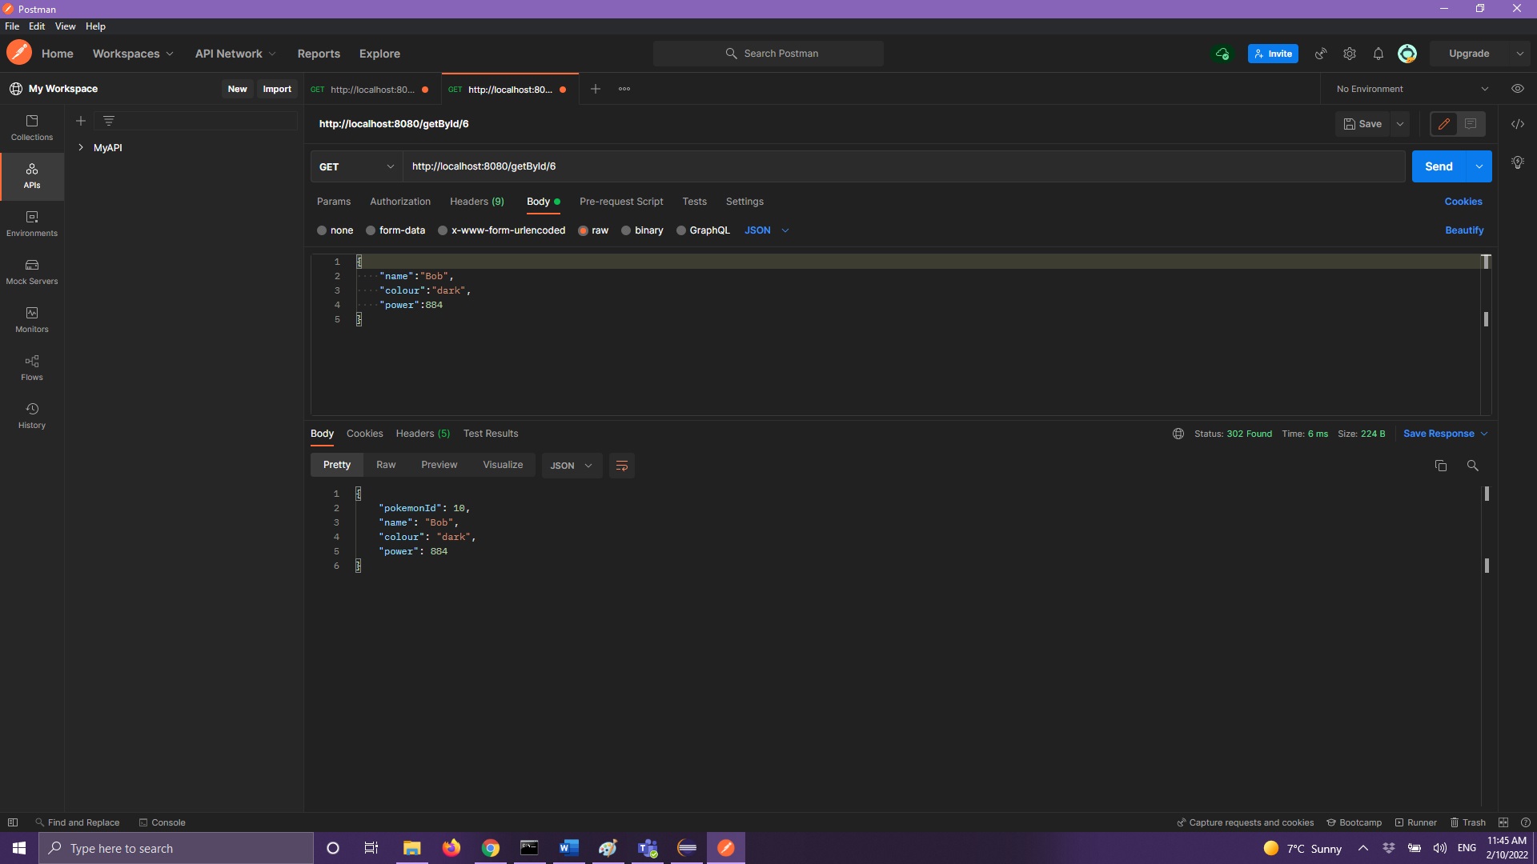Select the binary body type
Screen dimensions: 1537x864
point(642,230)
